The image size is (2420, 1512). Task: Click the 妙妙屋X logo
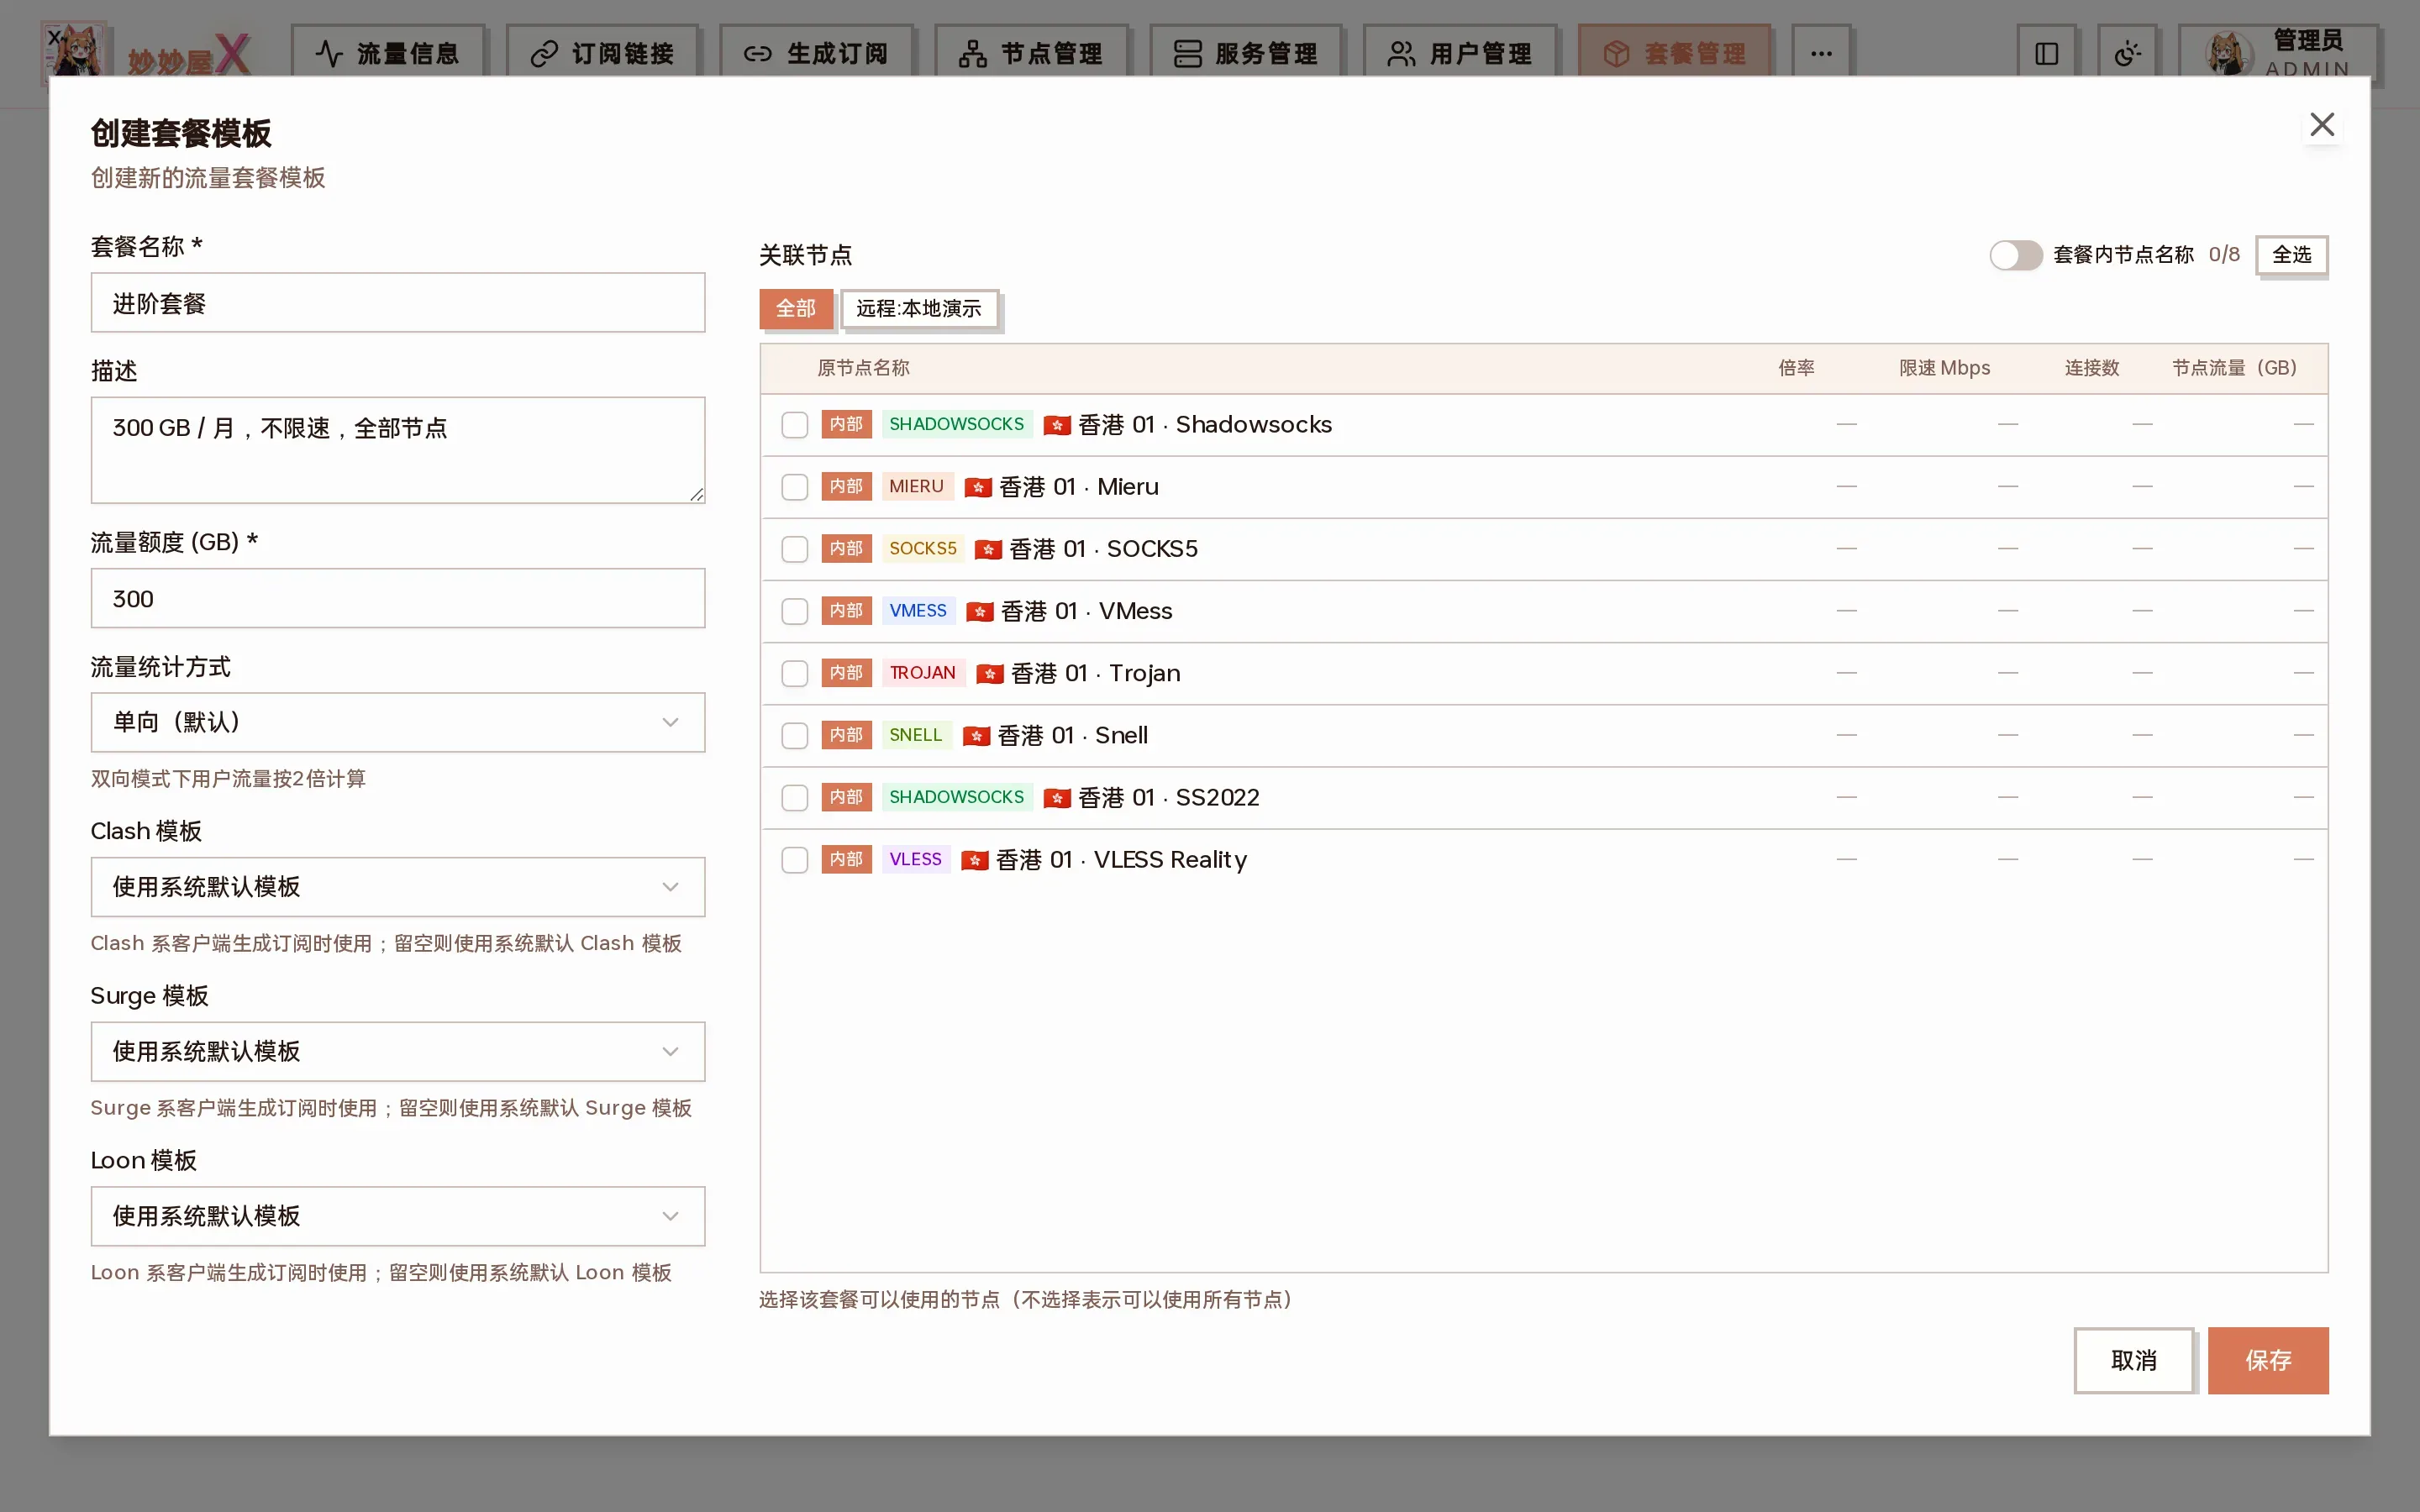(146, 53)
